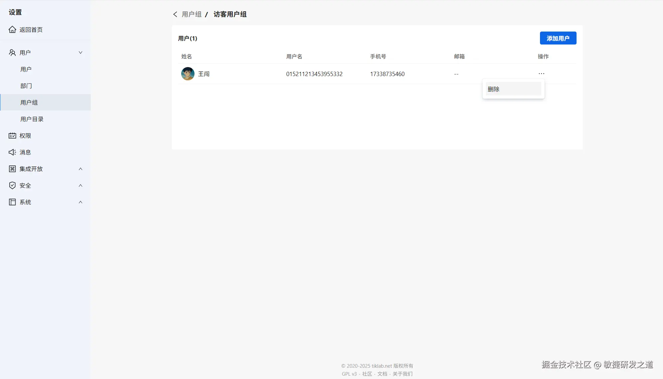Follow the 用户组 breadcrumb link

point(192,14)
